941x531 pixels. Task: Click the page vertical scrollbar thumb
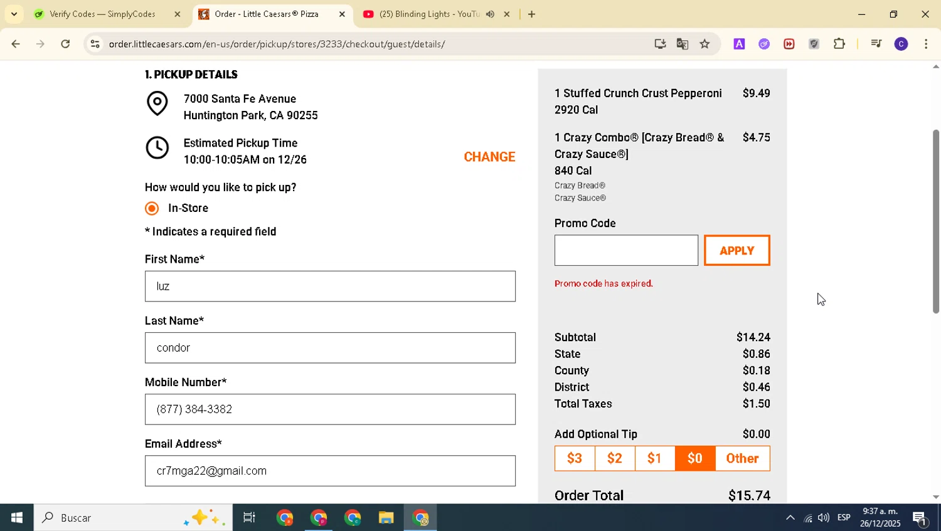(x=936, y=221)
